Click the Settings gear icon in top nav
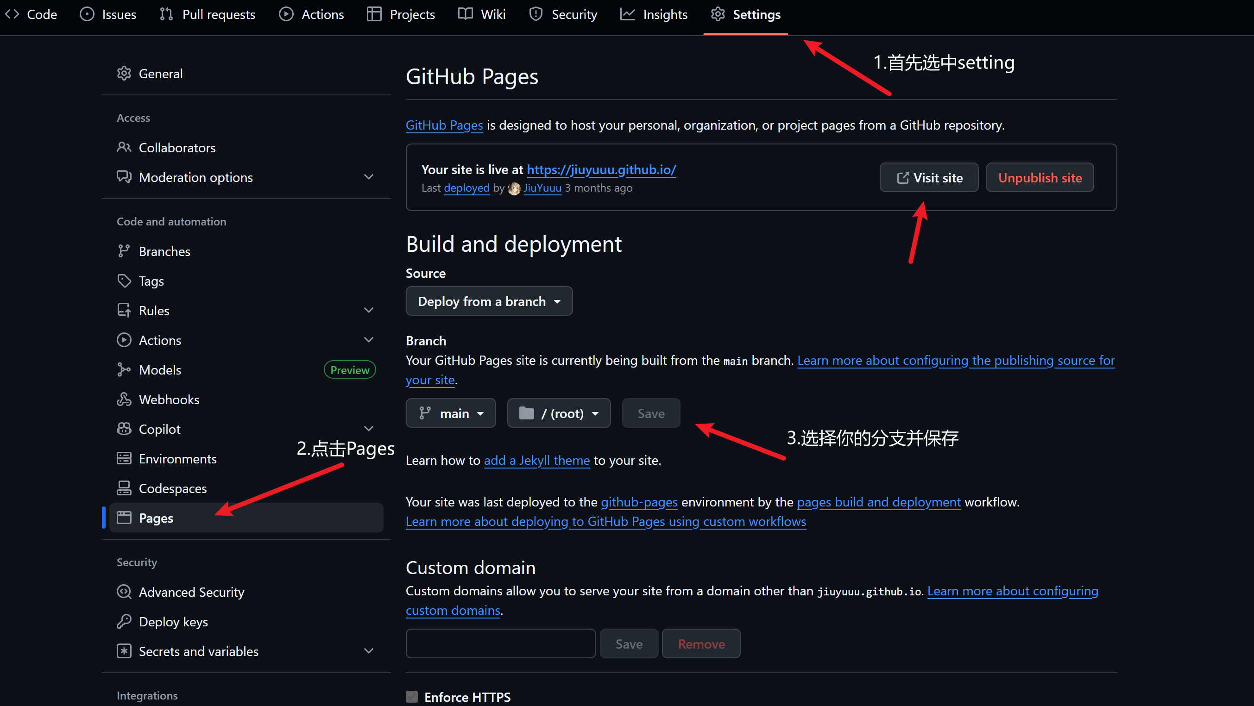Screen dimensions: 1254x706 [x=718, y=14]
